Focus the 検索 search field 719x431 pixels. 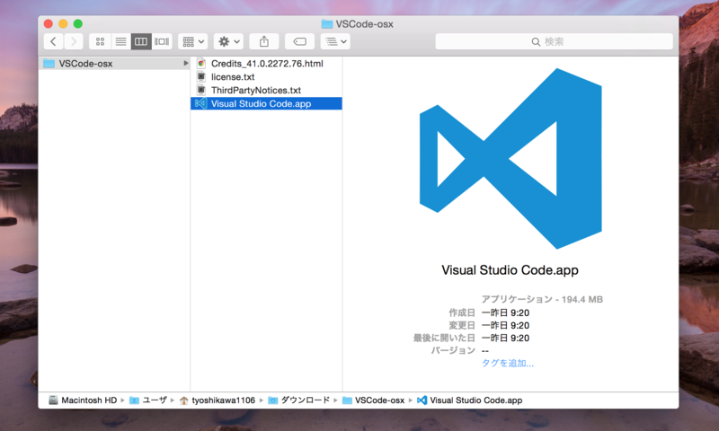[x=554, y=41]
